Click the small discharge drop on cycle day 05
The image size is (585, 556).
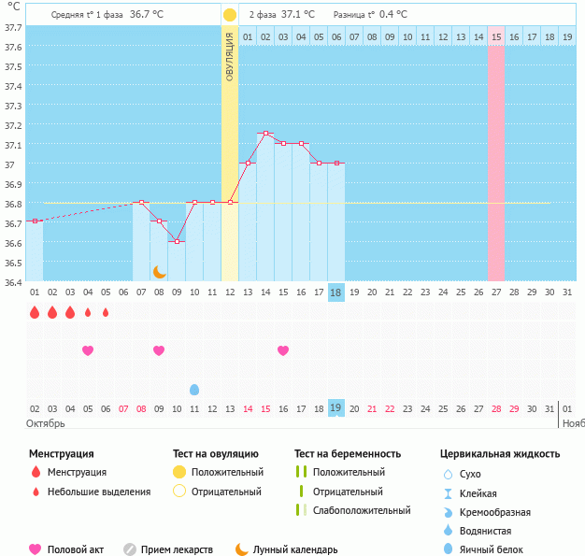(106, 312)
